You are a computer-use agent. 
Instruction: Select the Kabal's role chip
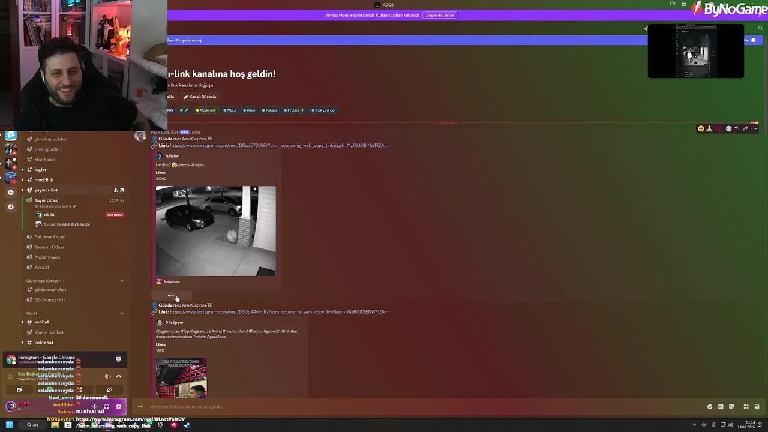[x=270, y=110]
